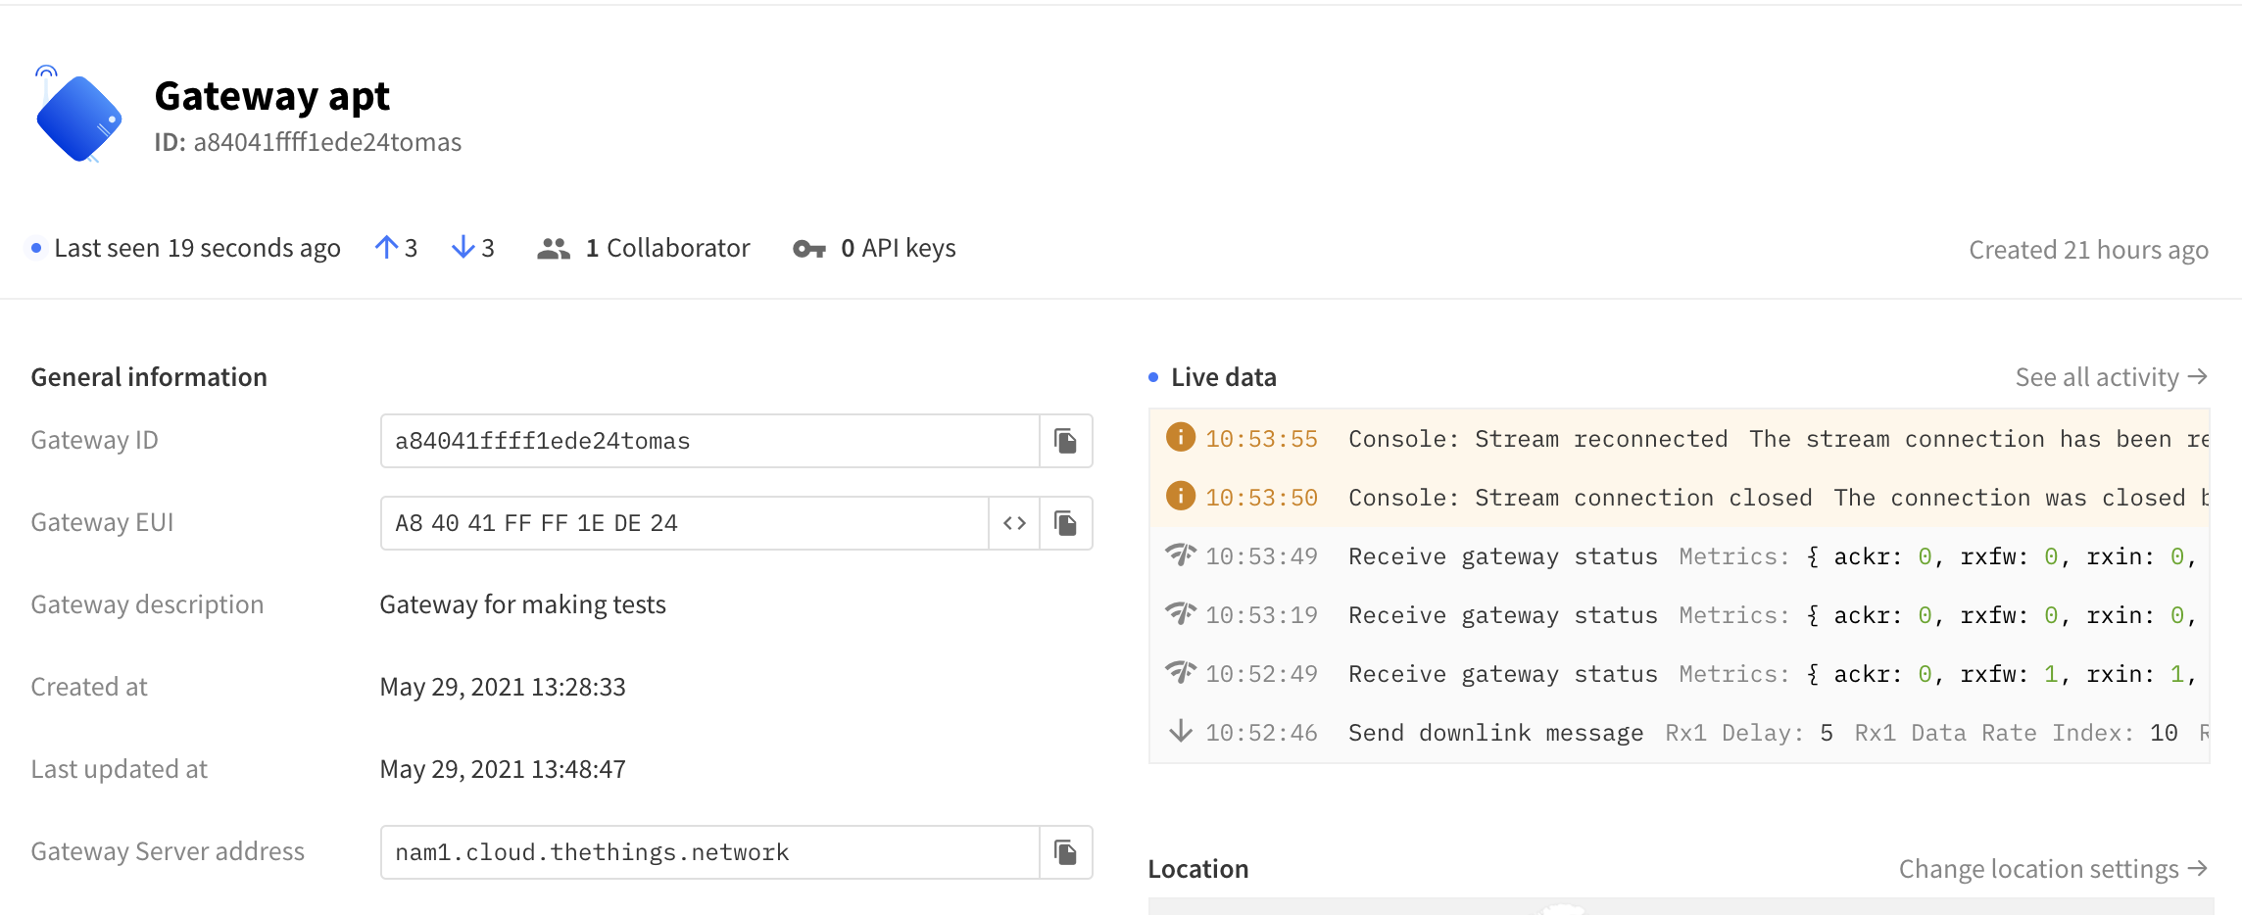Click the Gateway EUI hex field

pyautogui.click(x=684, y=523)
